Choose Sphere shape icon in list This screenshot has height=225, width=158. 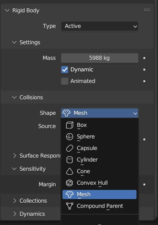70,136
